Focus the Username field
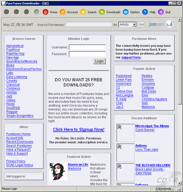 coord(87,47)
